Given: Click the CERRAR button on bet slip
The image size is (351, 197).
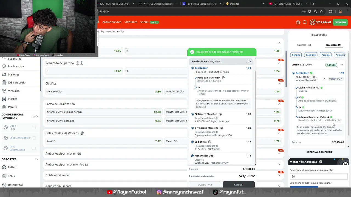Looking at the screenshot, I should [239, 185].
